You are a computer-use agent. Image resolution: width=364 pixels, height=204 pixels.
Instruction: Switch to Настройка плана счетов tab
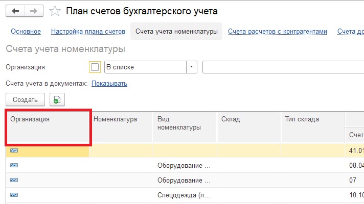pyautogui.click(x=88, y=32)
